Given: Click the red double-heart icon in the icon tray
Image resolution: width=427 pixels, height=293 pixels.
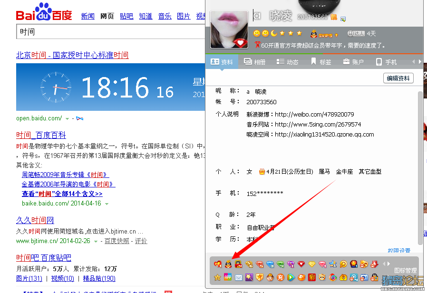Looking at the screenshot, I should click(x=218, y=264).
